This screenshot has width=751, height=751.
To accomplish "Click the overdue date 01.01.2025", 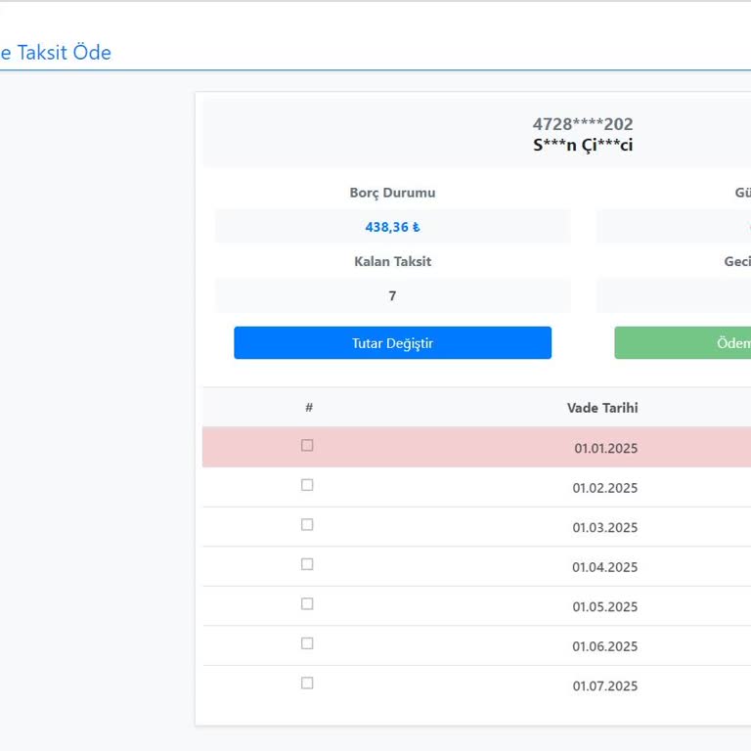I will tap(605, 449).
